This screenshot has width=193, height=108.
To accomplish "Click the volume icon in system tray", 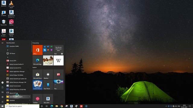I will (176, 106).
